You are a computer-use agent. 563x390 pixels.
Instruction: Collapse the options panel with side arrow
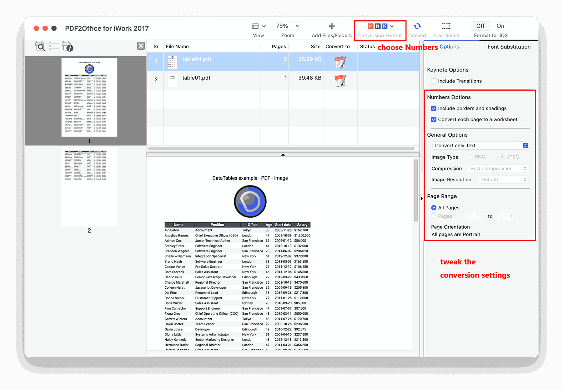422,198
